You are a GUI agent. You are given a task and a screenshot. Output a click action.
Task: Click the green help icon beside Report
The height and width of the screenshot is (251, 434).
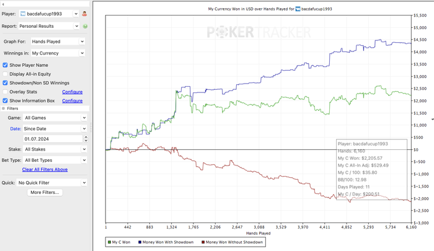coord(86,26)
